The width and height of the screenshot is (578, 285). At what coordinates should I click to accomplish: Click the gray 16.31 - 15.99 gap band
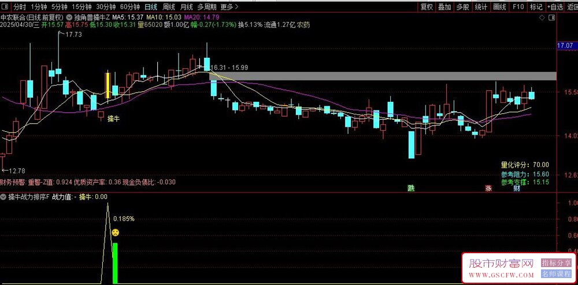[383, 76]
